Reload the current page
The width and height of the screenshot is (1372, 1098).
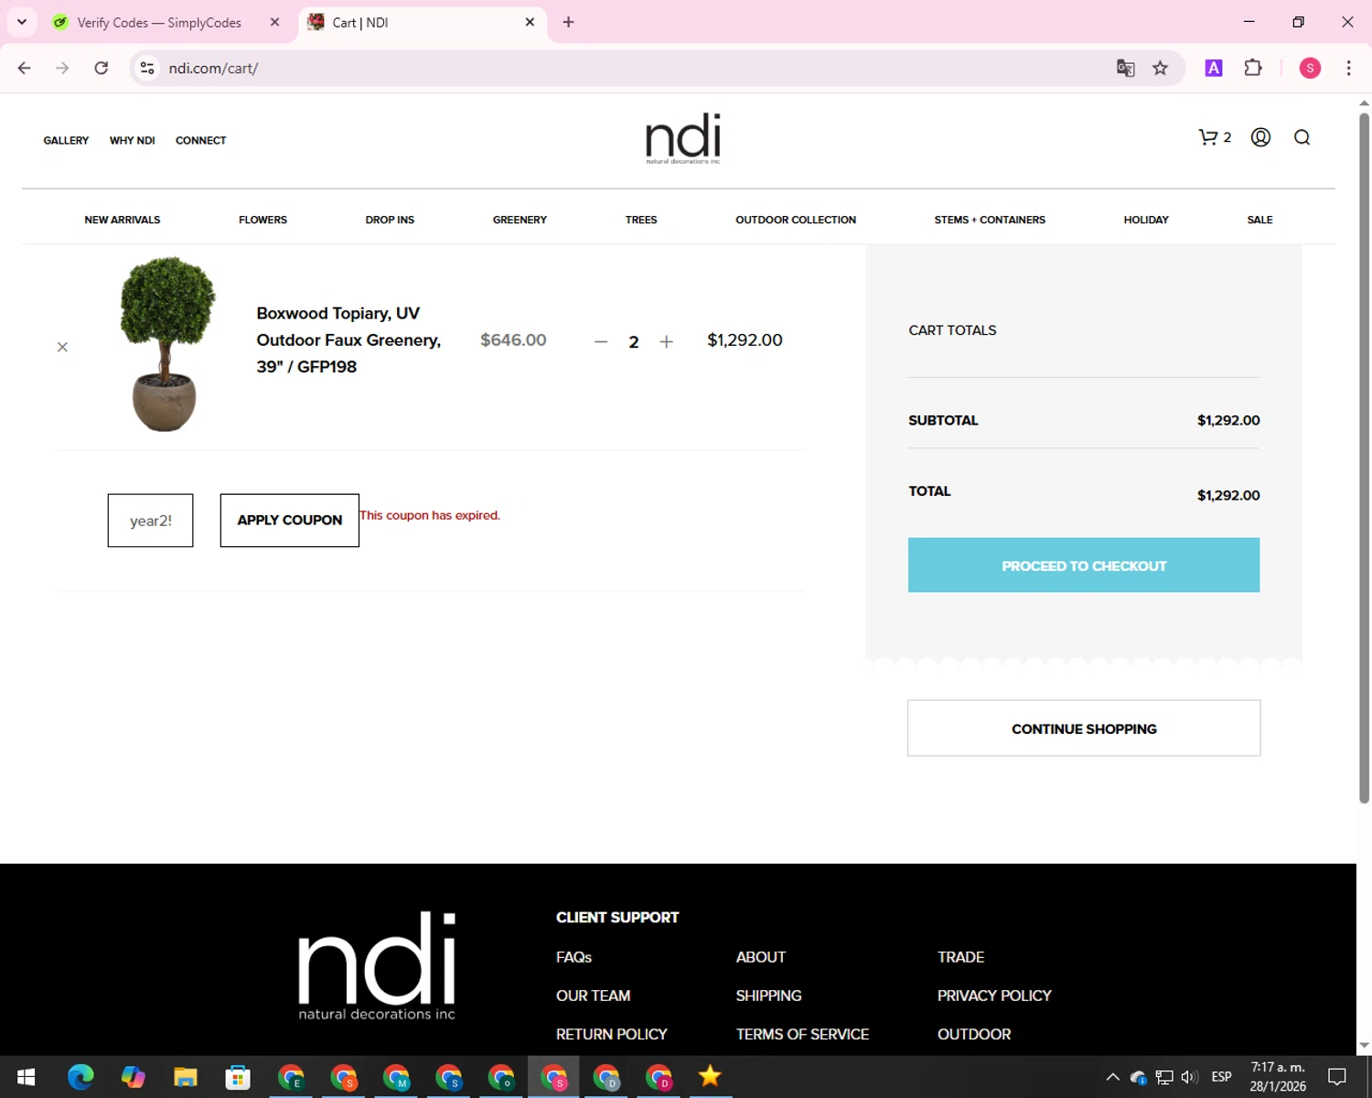click(102, 68)
